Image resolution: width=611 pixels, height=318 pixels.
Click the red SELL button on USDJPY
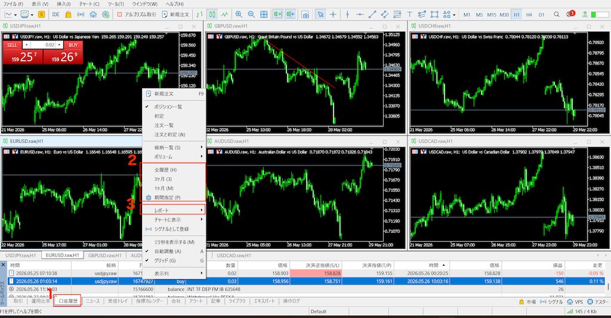(x=12, y=45)
